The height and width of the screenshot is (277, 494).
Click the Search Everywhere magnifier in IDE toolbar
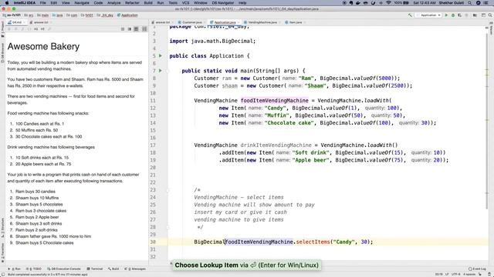coord(490,15)
